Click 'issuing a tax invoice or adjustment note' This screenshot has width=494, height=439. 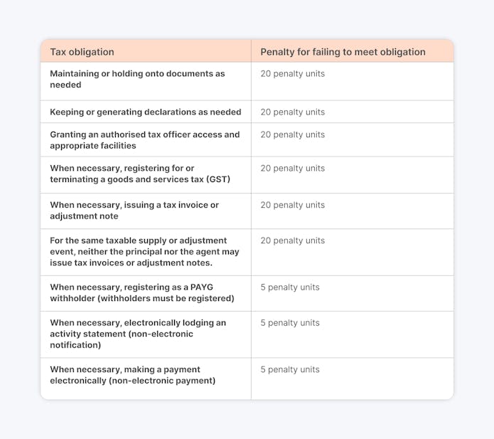[x=134, y=211]
